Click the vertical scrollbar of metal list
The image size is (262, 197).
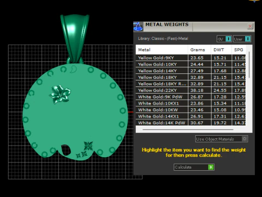point(249,65)
